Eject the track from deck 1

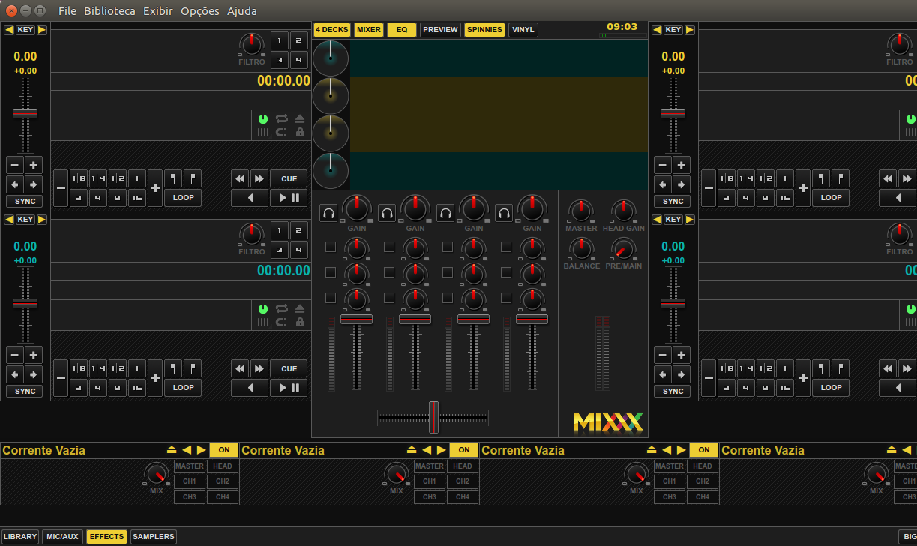click(x=301, y=118)
